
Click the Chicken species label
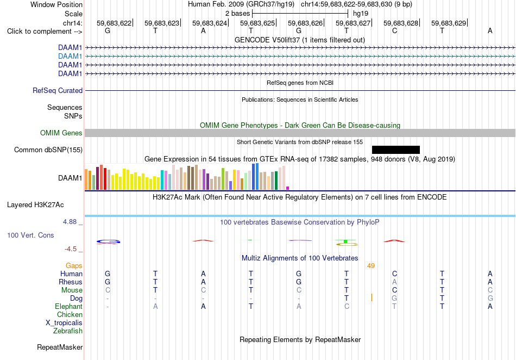pos(70,314)
